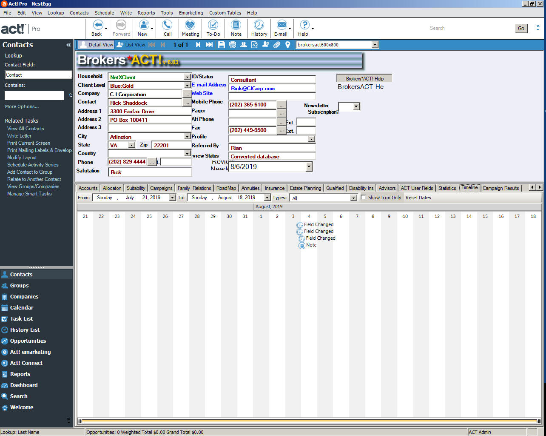Image resolution: width=546 pixels, height=436 pixels.
Task: Click the quick print icon
Action: pos(233,45)
